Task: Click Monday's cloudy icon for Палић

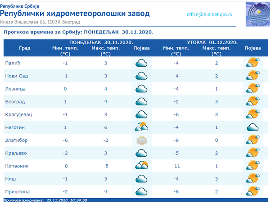Action: (x=142, y=63)
